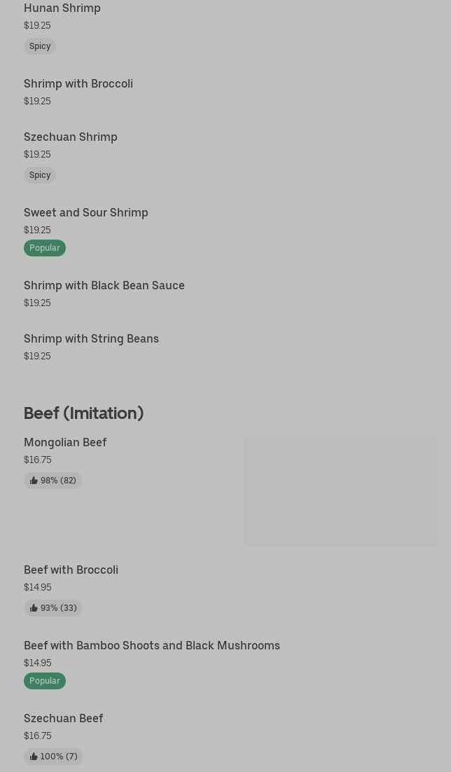Screen dimensions: 451x772
Task: Open the Mongolian Beef item photo
Action: [340, 491]
